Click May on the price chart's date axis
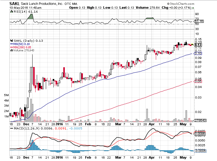 pyautogui.click(x=183, y=124)
